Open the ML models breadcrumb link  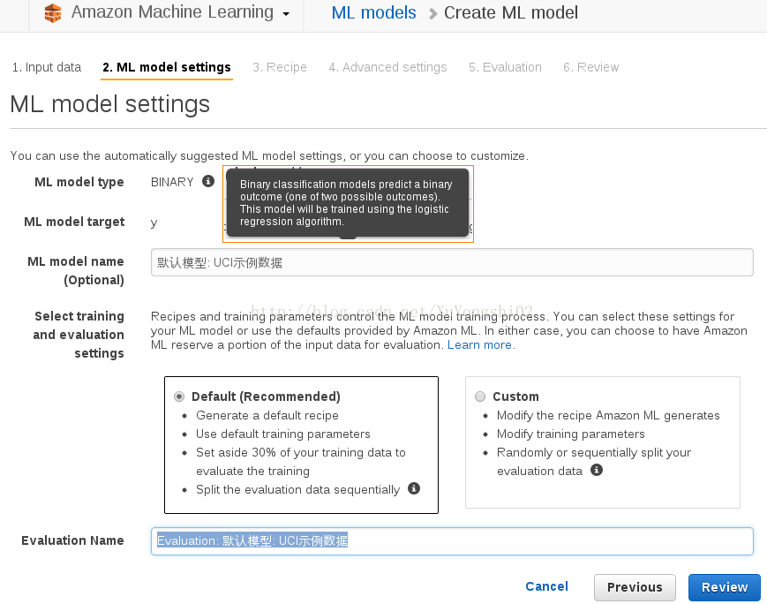click(x=373, y=12)
